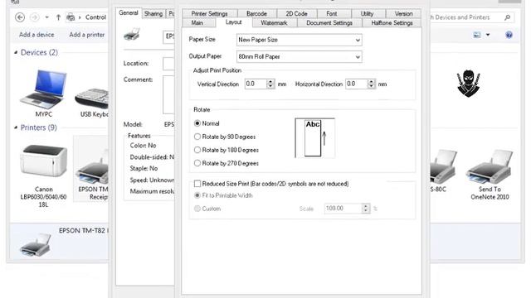Decrease Vertical Direction with down arrow
The image size is (531, 298).
point(270,86)
